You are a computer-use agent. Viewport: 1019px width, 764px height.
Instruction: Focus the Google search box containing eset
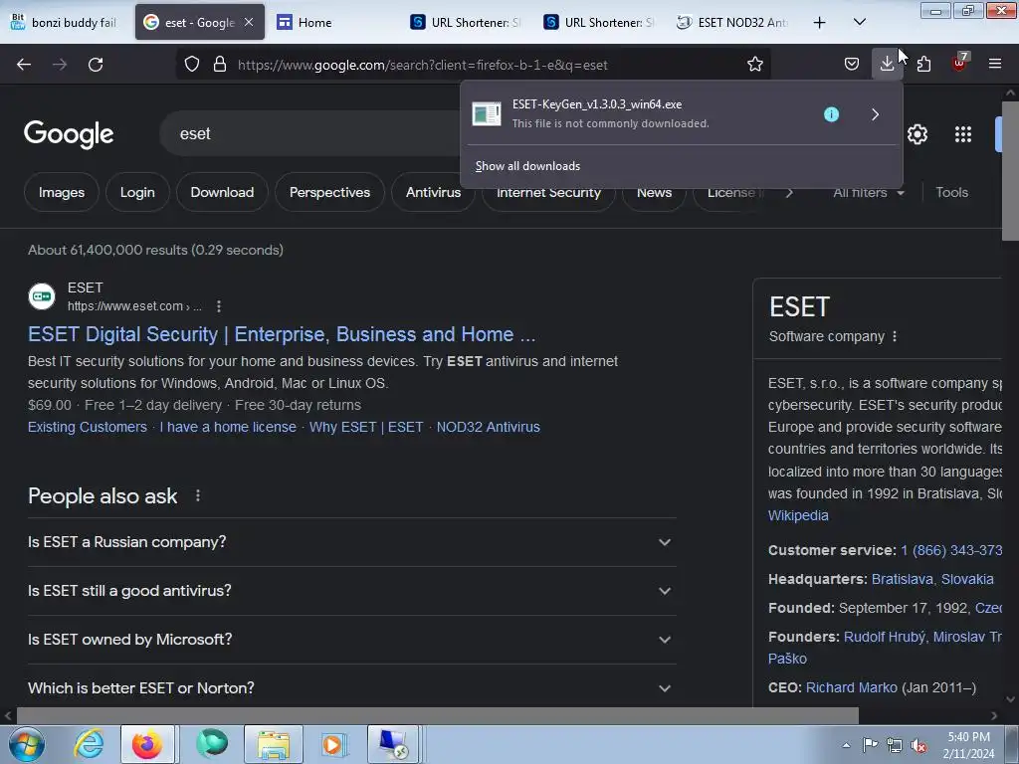coord(311,134)
